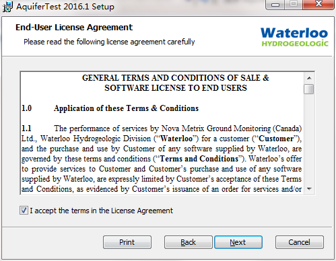The image size is (336, 261).
Task: Click the General Terms and Conditions title in license
Action: click(176, 83)
